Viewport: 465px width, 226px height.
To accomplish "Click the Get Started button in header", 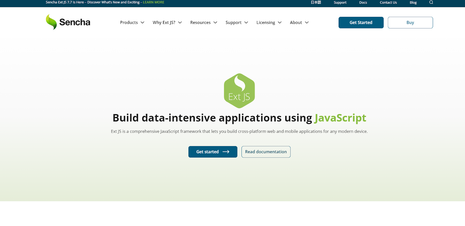I will point(361,22).
